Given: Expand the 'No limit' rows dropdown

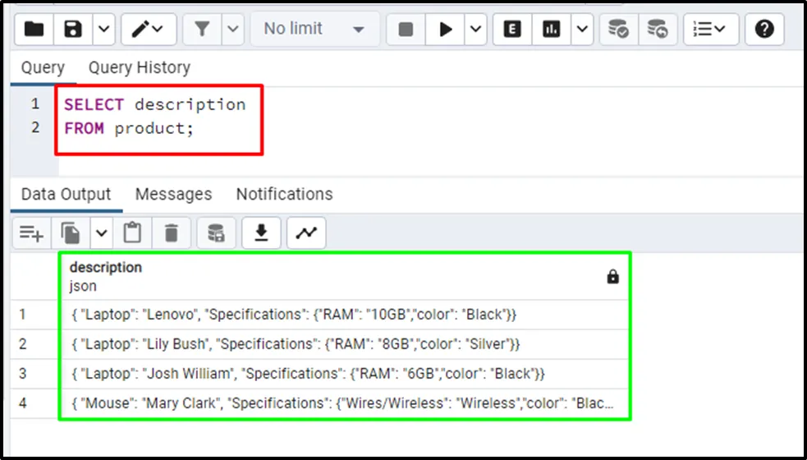Looking at the screenshot, I should (314, 30).
